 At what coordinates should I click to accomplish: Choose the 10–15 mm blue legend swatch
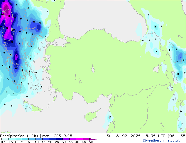point(39,139)
